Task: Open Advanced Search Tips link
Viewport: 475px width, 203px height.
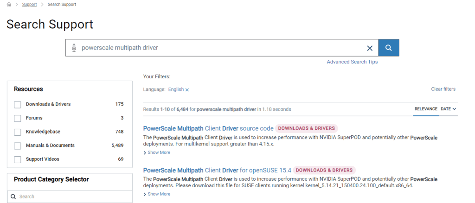Action: pyautogui.click(x=352, y=62)
